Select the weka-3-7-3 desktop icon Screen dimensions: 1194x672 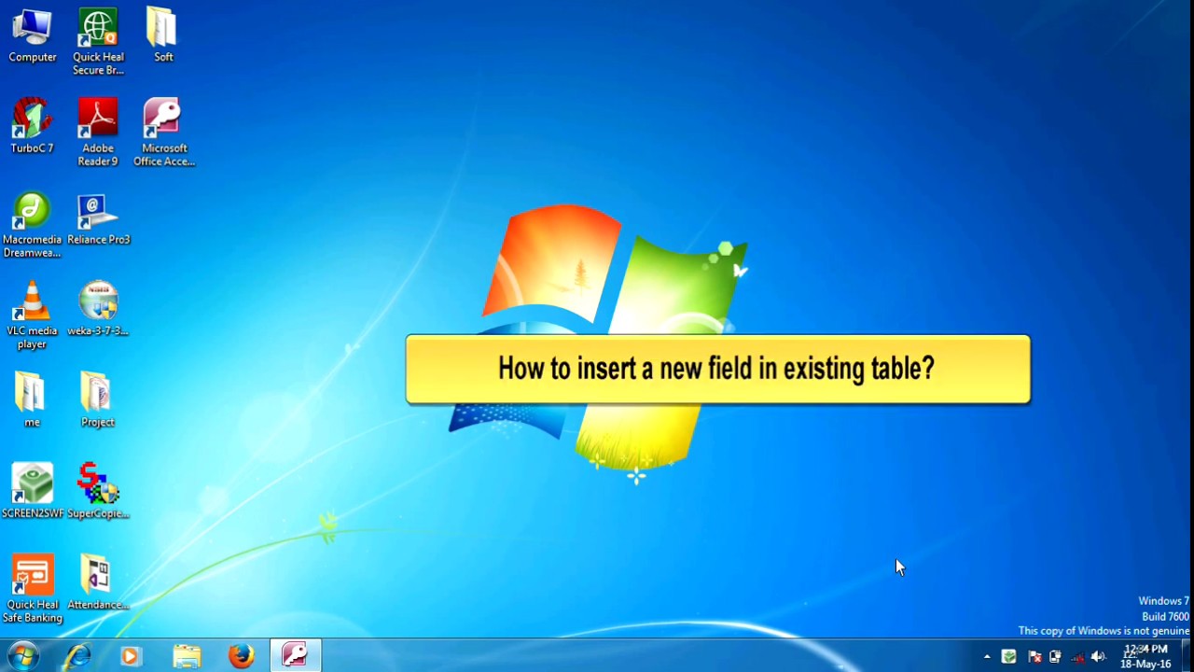click(x=98, y=309)
